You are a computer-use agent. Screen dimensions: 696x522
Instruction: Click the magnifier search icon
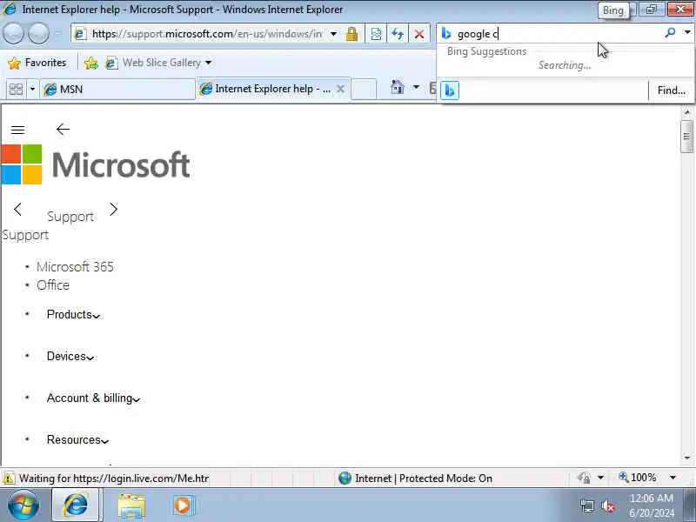[x=670, y=33]
